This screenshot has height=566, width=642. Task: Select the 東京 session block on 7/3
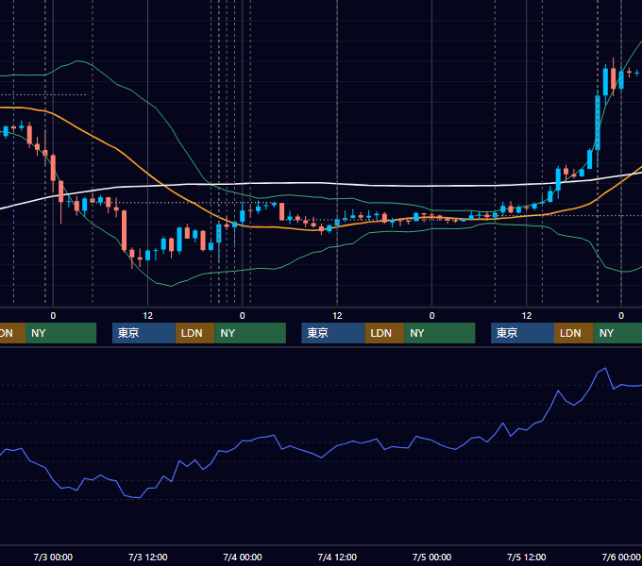[x=144, y=333]
